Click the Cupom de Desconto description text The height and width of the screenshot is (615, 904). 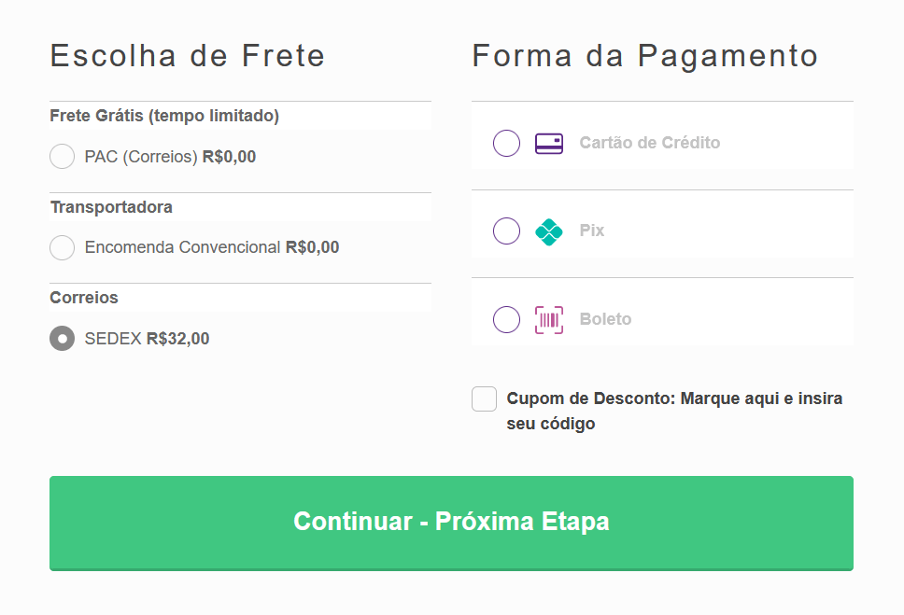(674, 411)
